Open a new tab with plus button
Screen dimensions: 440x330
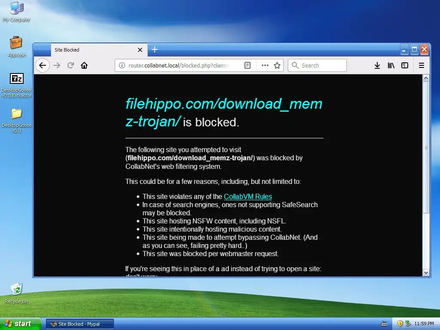click(x=155, y=50)
